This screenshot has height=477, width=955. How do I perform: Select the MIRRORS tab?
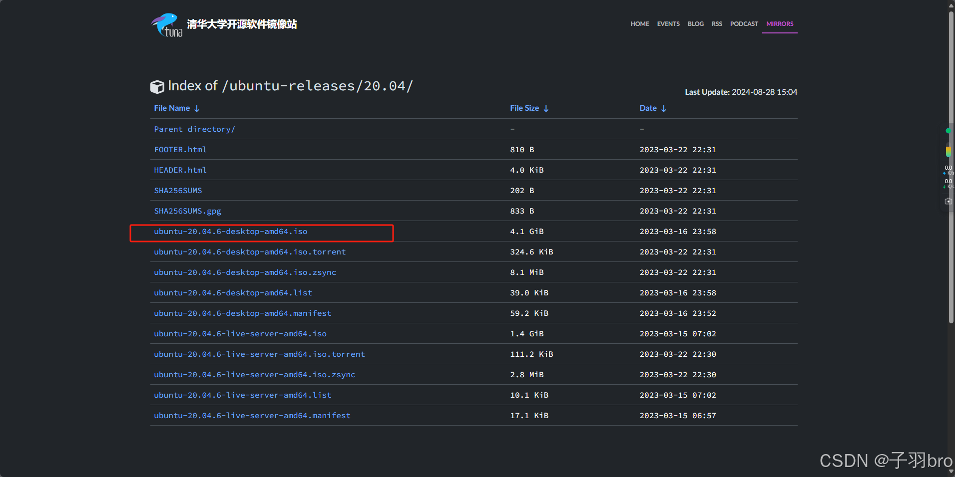[x=780, y=24]
